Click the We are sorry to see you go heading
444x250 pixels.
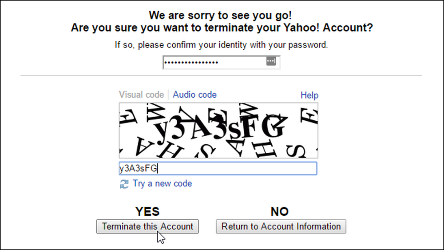coord(220,15)
